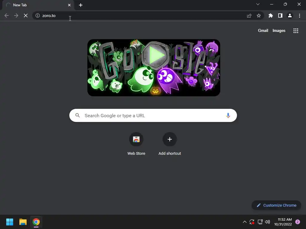Open the Chrome profile avatar
The height and width of the screenshot is (229, 306).
(x=290, y=16)
